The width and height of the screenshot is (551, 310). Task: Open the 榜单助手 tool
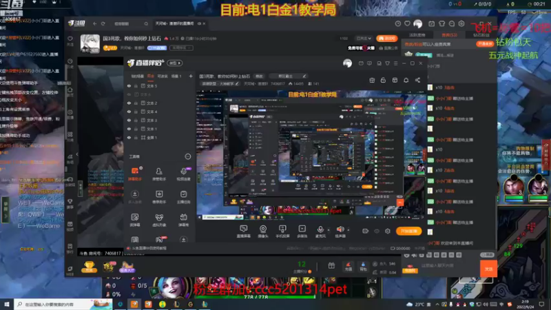pyautogui.click(x=159, y=197)
